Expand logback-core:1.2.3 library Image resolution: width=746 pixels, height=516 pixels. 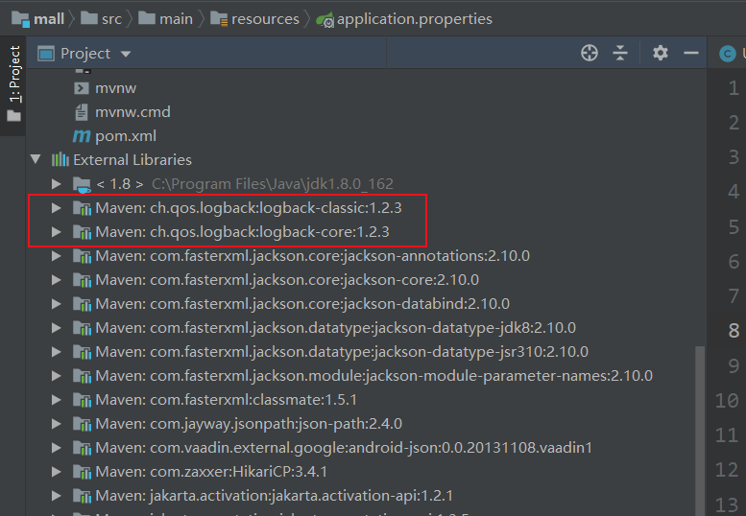(56, 231)
